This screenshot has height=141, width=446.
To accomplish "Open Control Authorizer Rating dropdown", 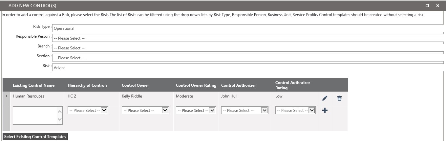I will pyautogui.click(x=295, y=111).
